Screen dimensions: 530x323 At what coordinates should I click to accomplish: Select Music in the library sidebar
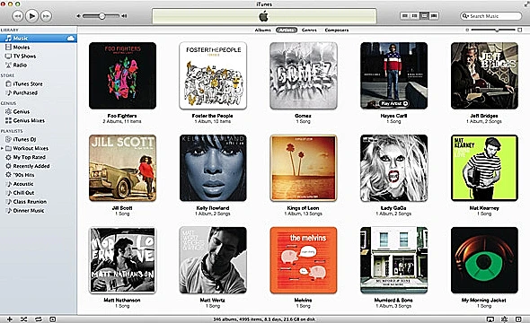coord(39,39)
